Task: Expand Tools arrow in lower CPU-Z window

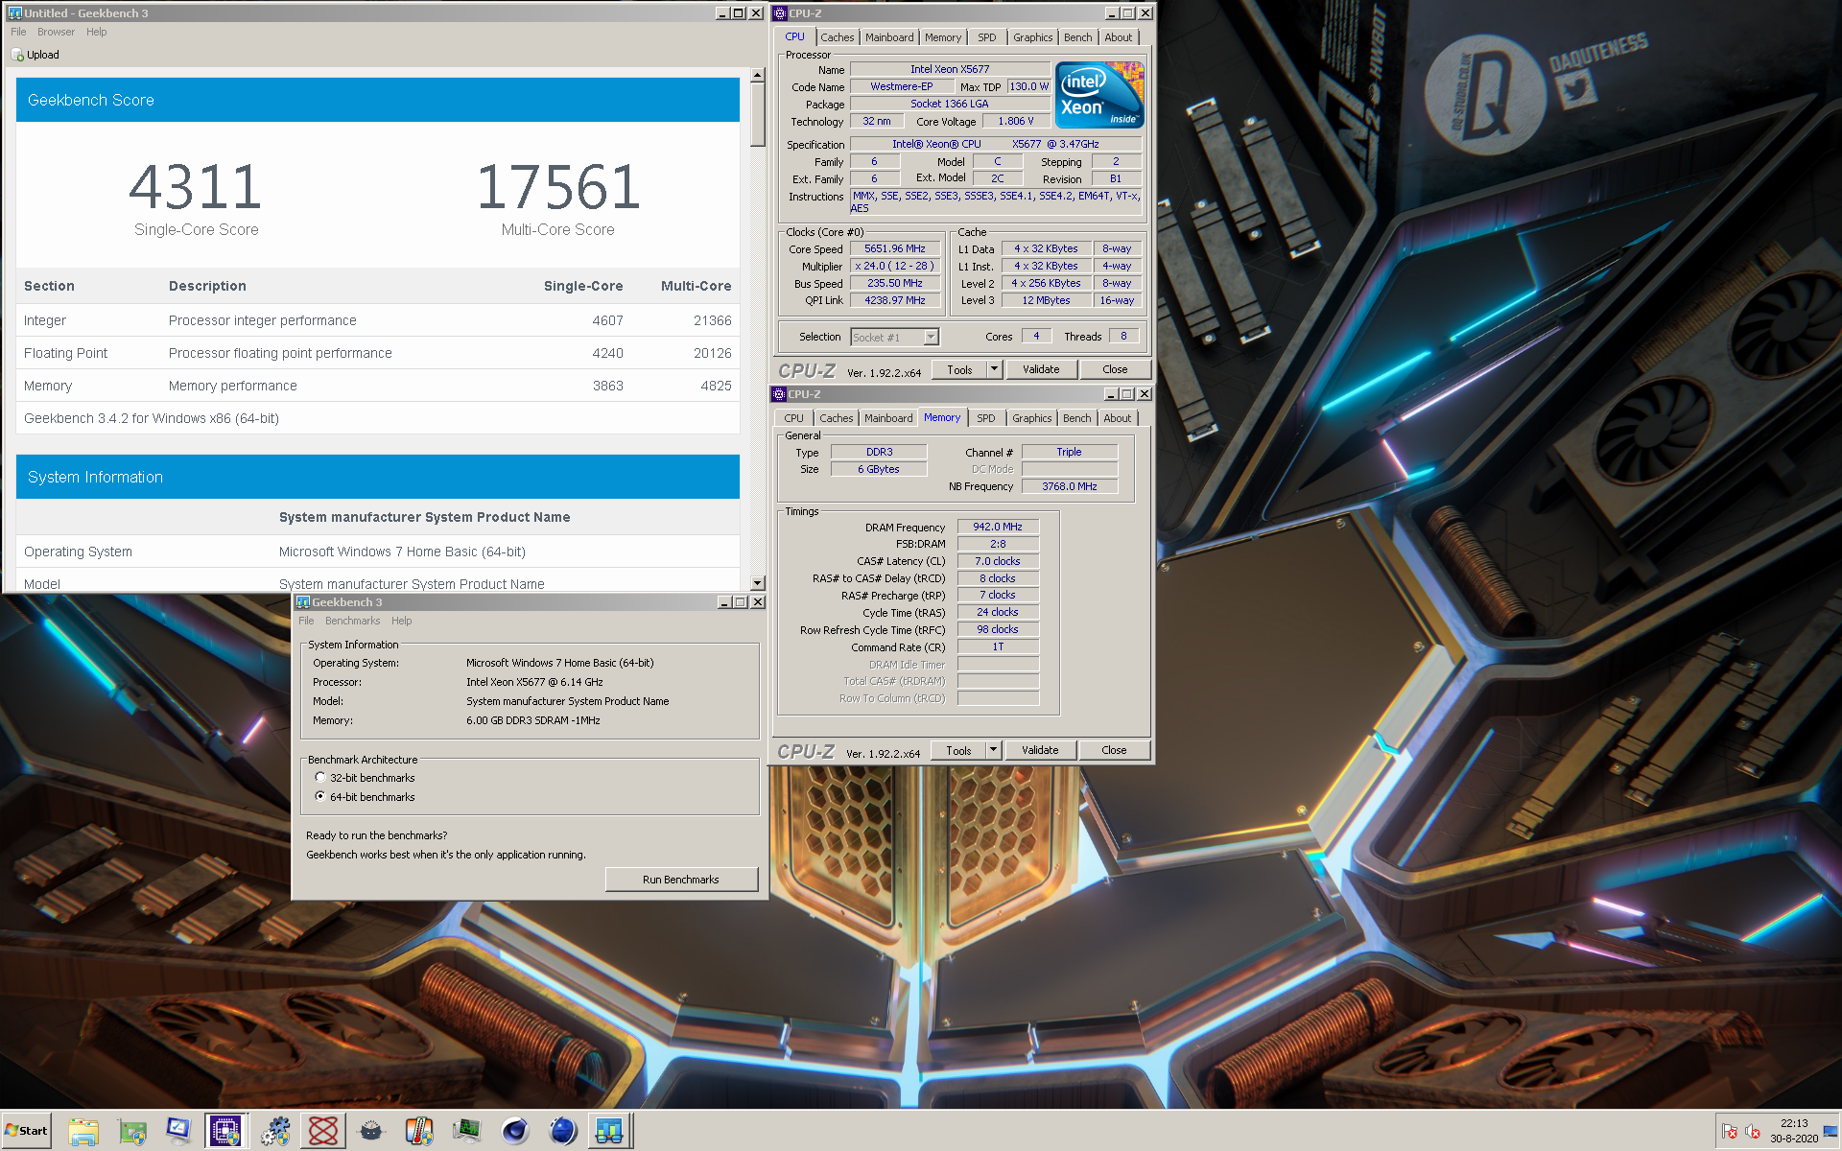Action: point(994,751)
